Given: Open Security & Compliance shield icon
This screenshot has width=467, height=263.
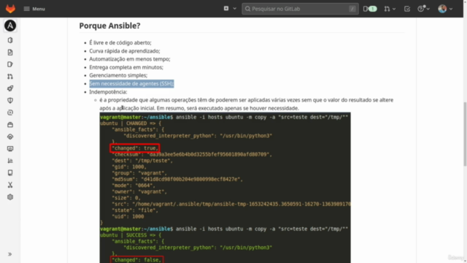Looking at the screenshot, I should tap(10, 101).
